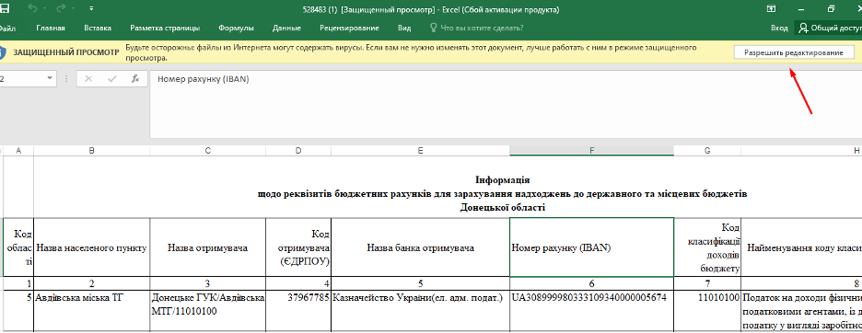Screen dimensions: 862x333
Task: Click the Вход sign-in link
Action: coord(779,28)
